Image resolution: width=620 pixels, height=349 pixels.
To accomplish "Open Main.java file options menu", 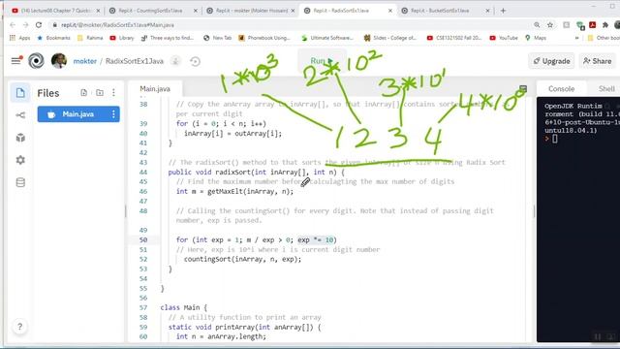I will (x=113, y=114).
